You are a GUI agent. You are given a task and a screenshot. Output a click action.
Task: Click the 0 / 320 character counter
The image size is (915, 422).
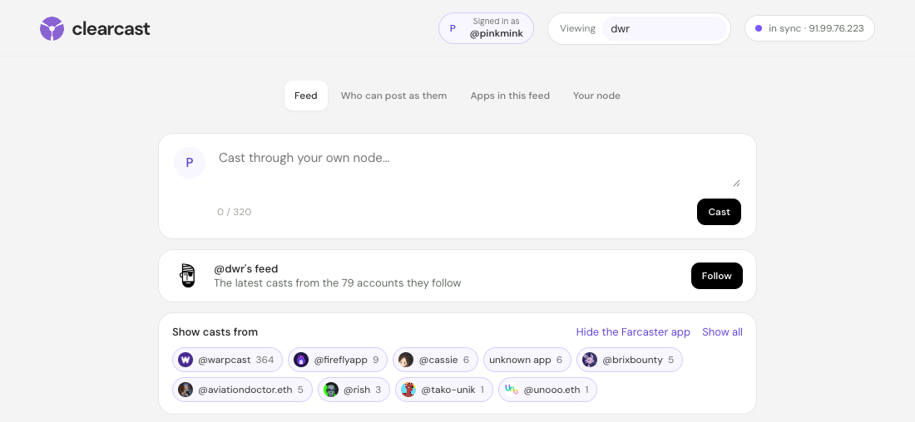click(235, 212)
